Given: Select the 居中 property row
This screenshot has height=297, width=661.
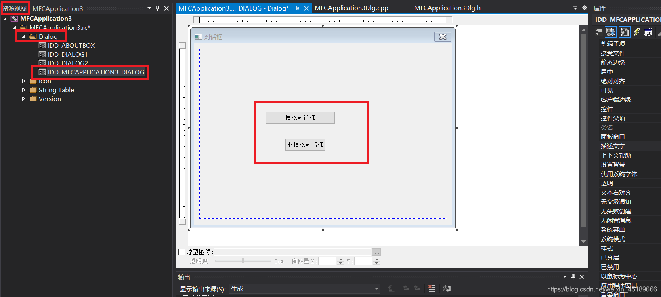Looking at the screenshot, I should point(630,72).
